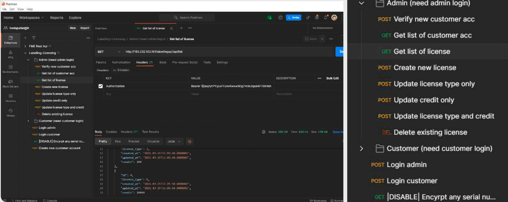Click the blue Invite button

tap(294, 18)
